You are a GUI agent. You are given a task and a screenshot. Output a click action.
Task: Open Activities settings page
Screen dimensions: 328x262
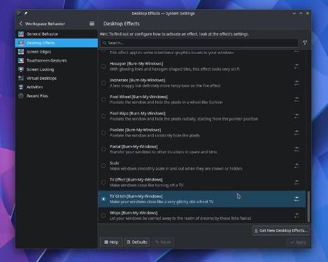57,87
